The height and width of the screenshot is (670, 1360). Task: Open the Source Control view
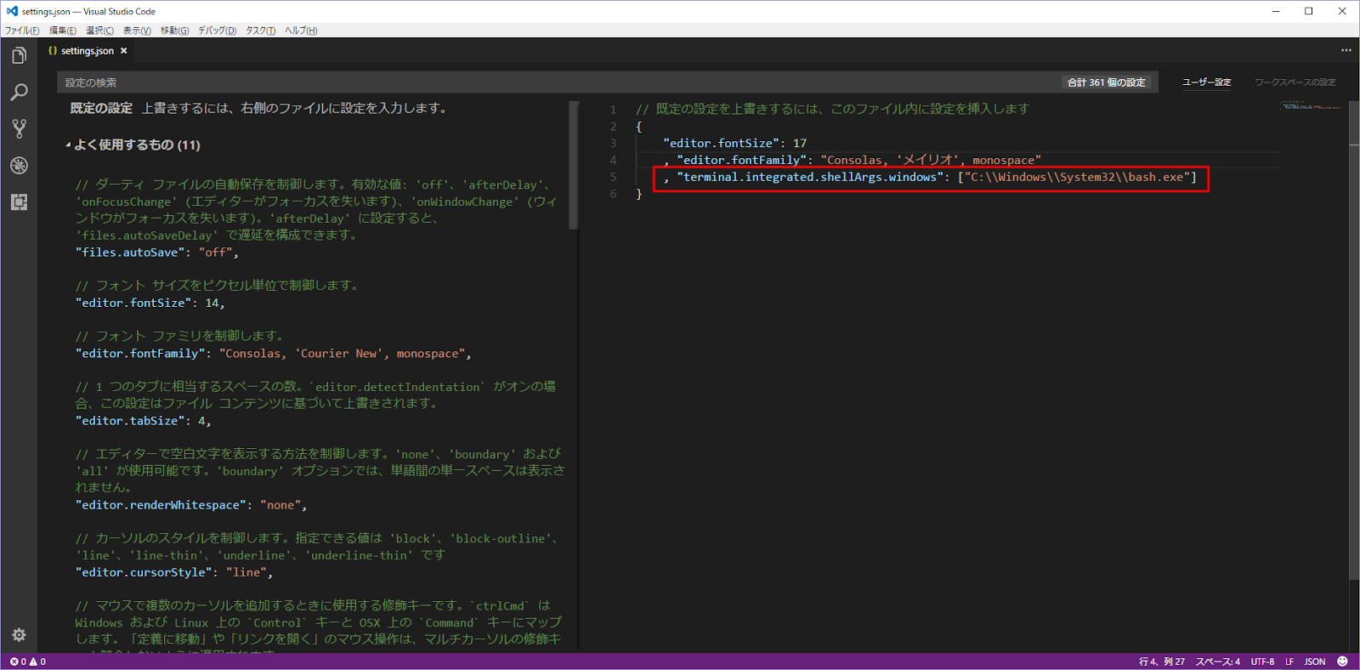19,129
